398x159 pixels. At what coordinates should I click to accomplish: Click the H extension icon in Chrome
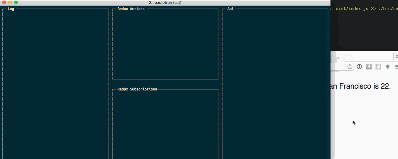click(369, 67)
